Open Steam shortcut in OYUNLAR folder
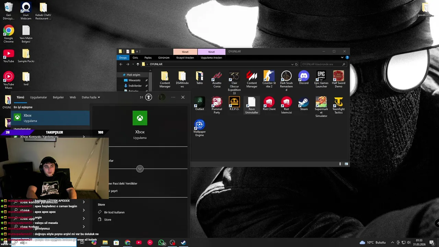 point(304,104)
